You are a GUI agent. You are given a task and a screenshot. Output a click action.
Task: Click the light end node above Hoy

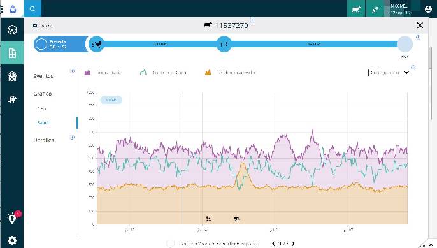pos(405,44)
